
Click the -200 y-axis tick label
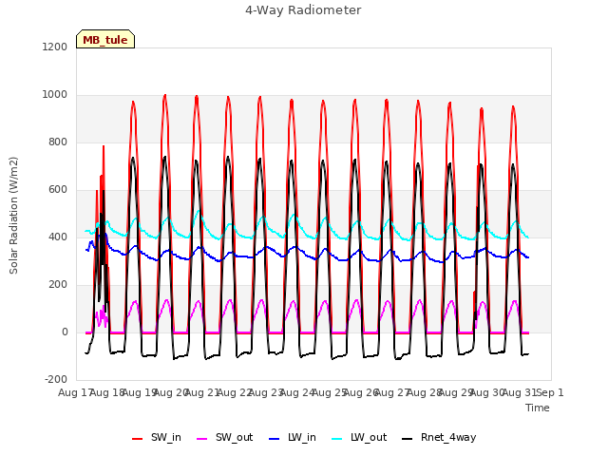click(56, 379)
